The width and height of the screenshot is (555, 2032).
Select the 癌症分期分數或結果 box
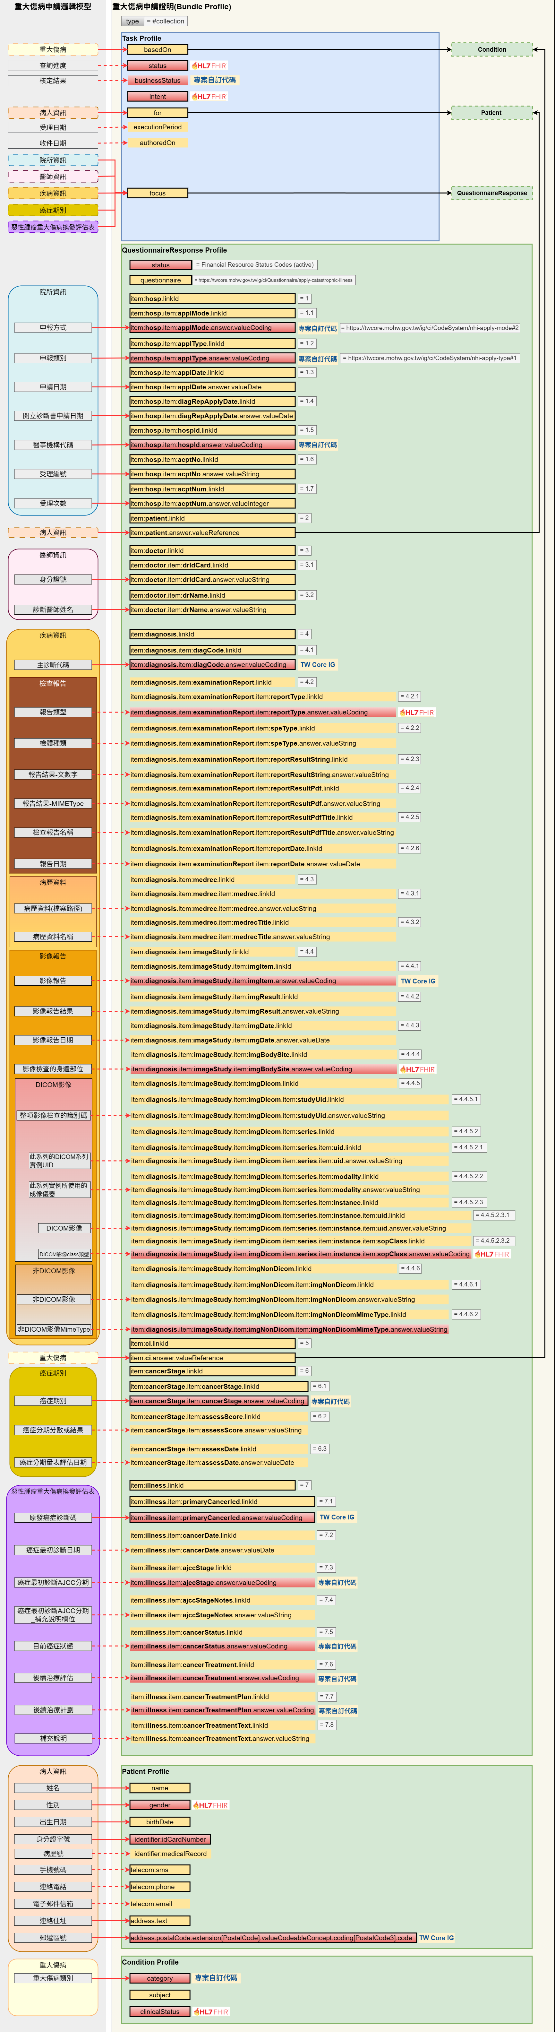coord(53,1430)
